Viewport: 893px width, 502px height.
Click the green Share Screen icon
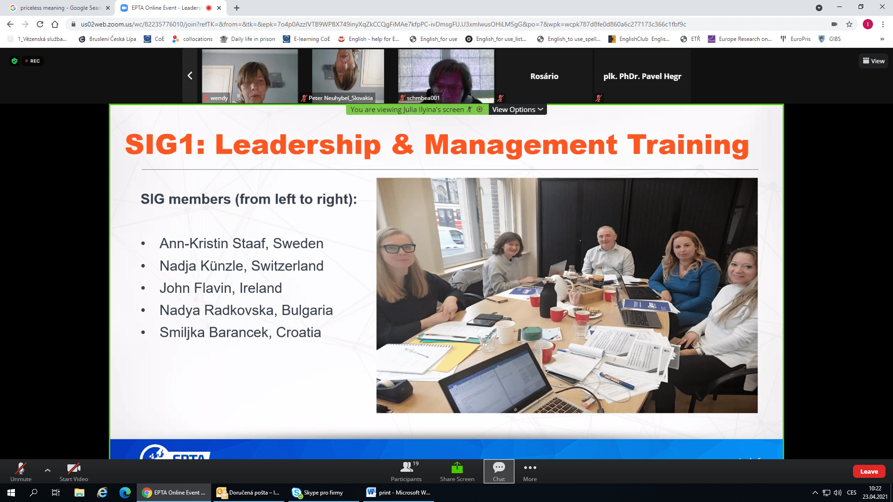coord(457,467)
